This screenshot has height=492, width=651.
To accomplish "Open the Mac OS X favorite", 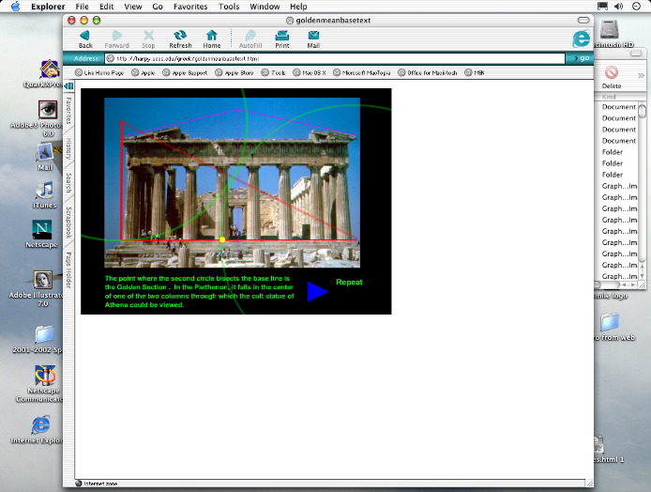I will coord(310,72).
